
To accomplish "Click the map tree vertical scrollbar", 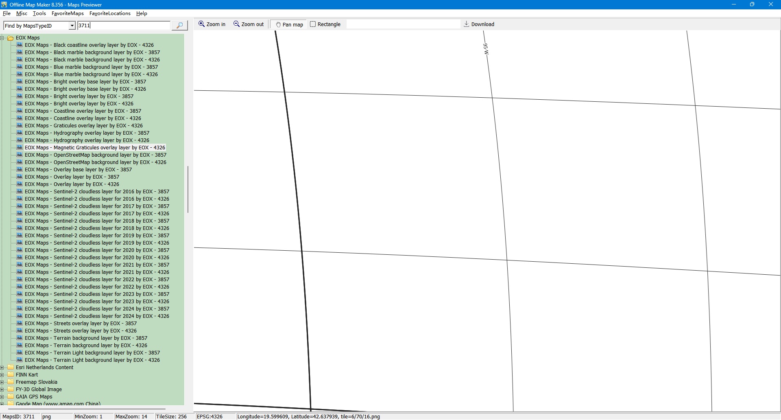I will point(188,189).
